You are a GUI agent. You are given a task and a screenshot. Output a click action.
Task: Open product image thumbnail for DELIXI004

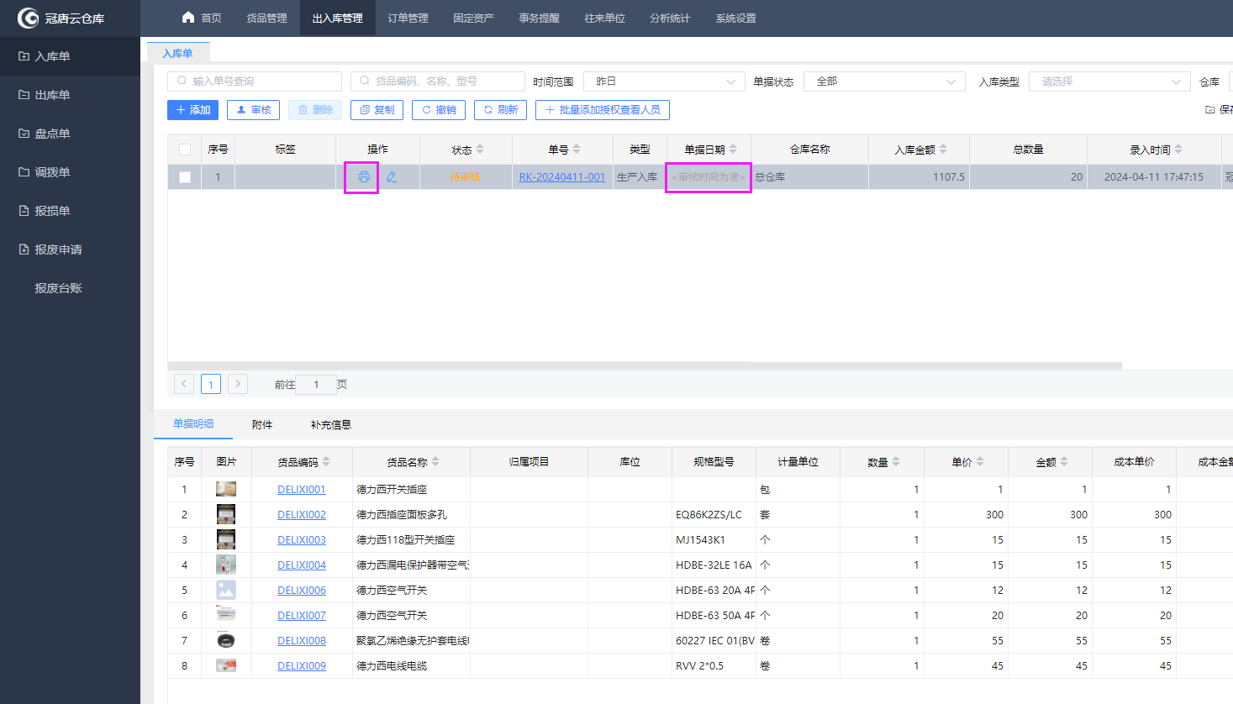click(x=226, y=565)
